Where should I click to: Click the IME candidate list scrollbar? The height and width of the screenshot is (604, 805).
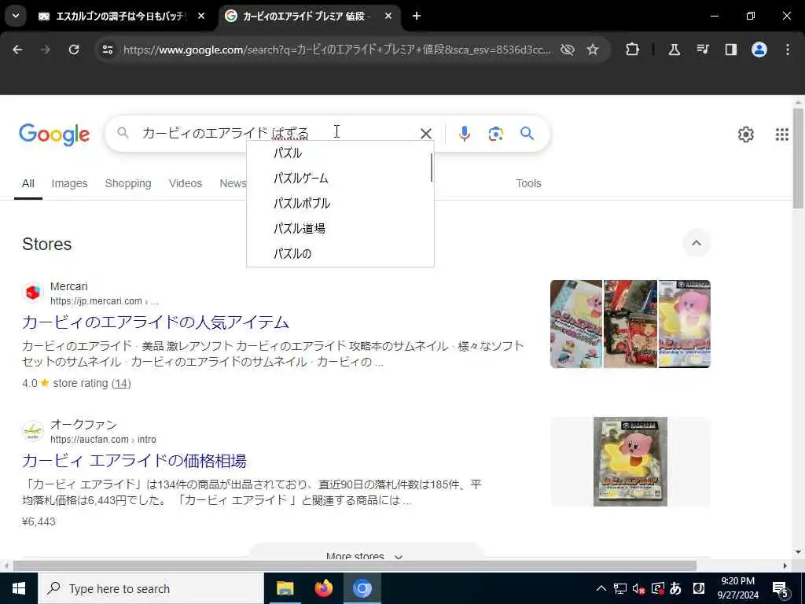click(432, 168)
